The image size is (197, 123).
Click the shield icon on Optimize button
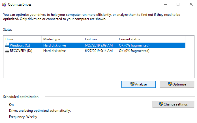click(x=170, y=84)
